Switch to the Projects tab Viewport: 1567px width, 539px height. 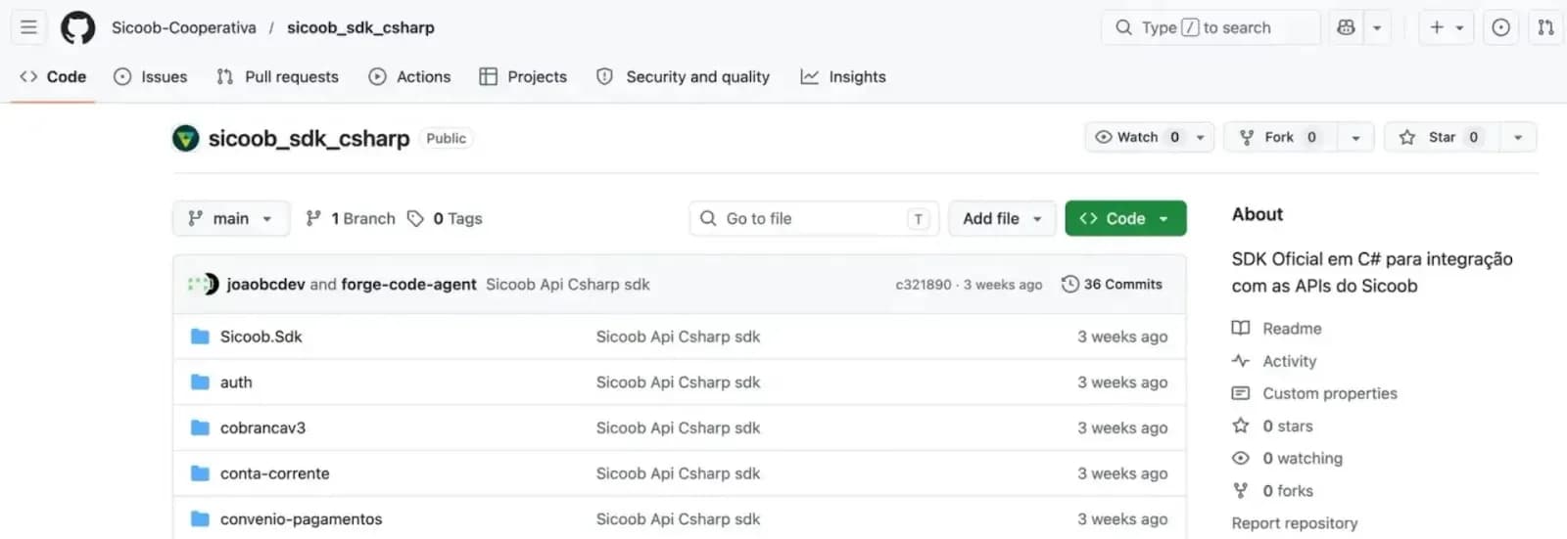[523, 76]
